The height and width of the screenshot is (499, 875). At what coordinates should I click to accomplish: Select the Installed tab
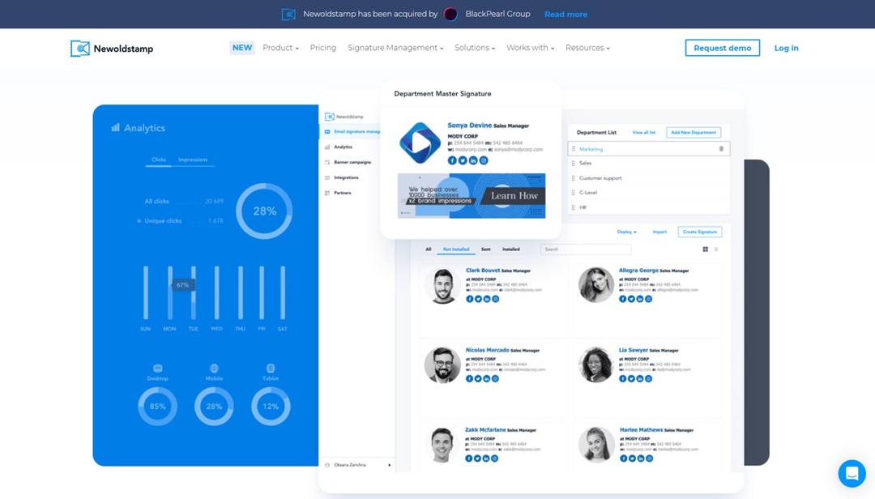[x=511, y=249]
